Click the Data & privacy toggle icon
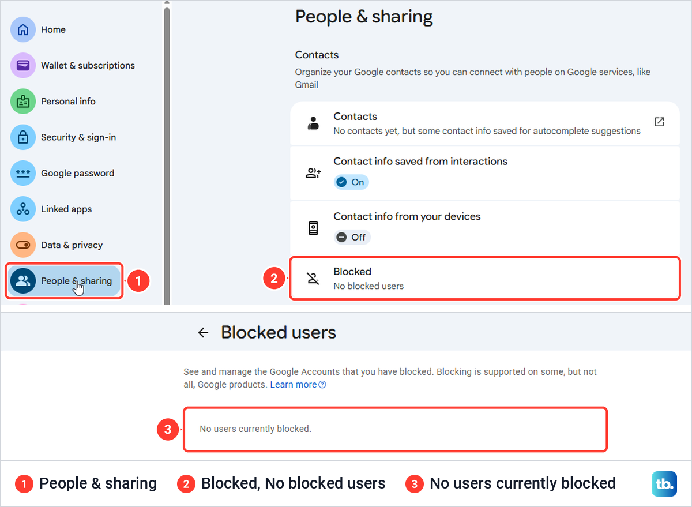692x507 pixels. tap(23, 245)
